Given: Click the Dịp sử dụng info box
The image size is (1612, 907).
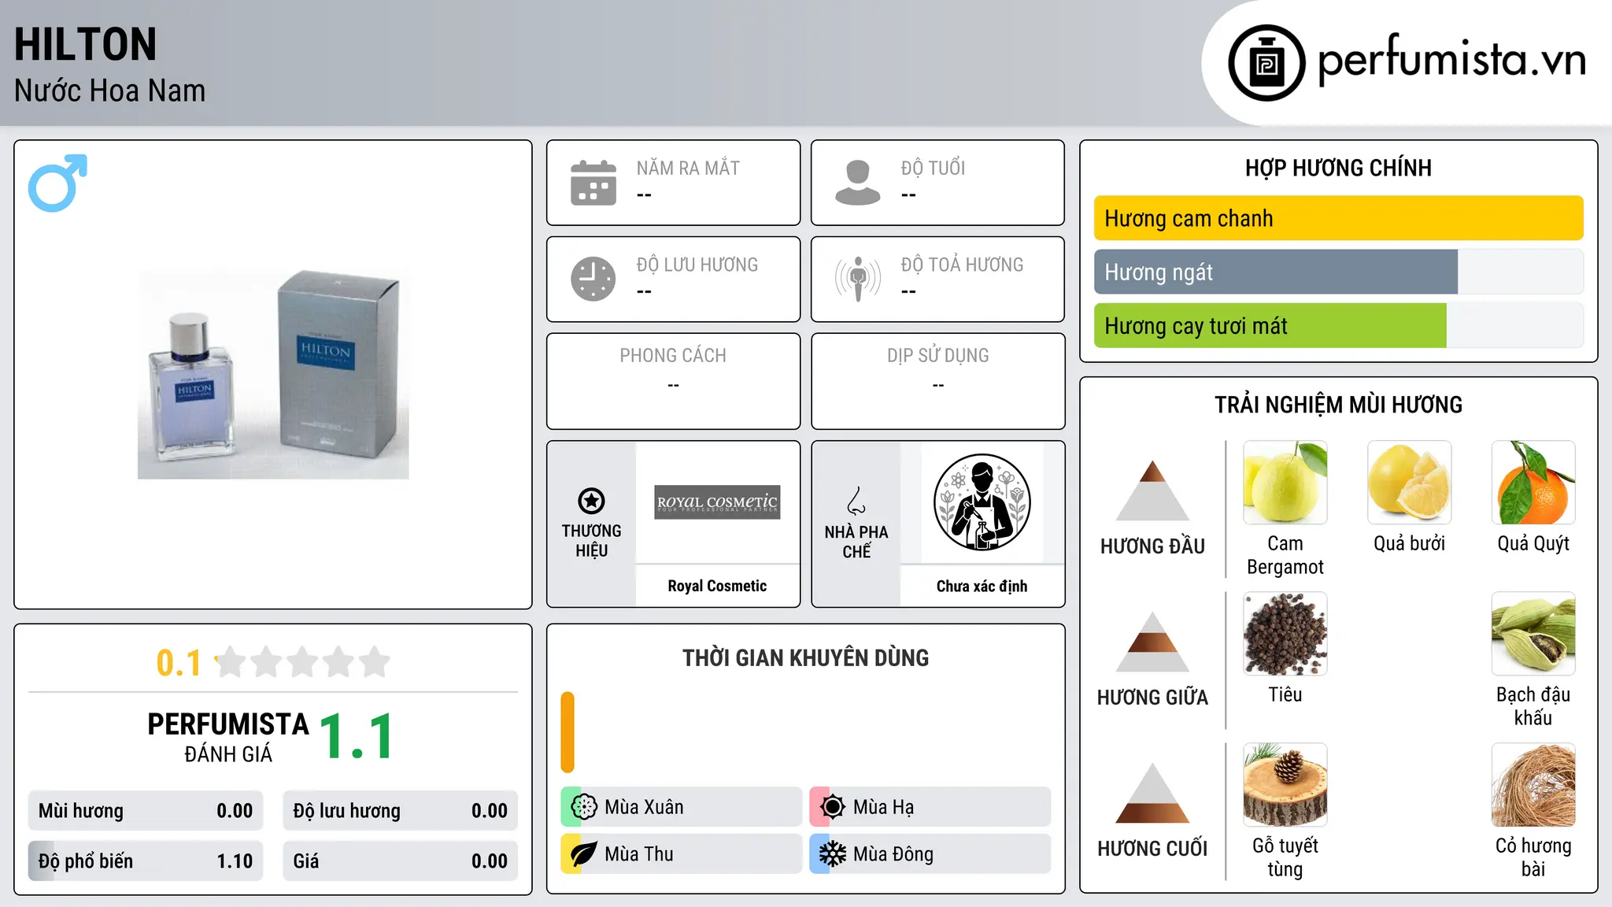Looking at the screenshot, I should click(x=937, y=381).
